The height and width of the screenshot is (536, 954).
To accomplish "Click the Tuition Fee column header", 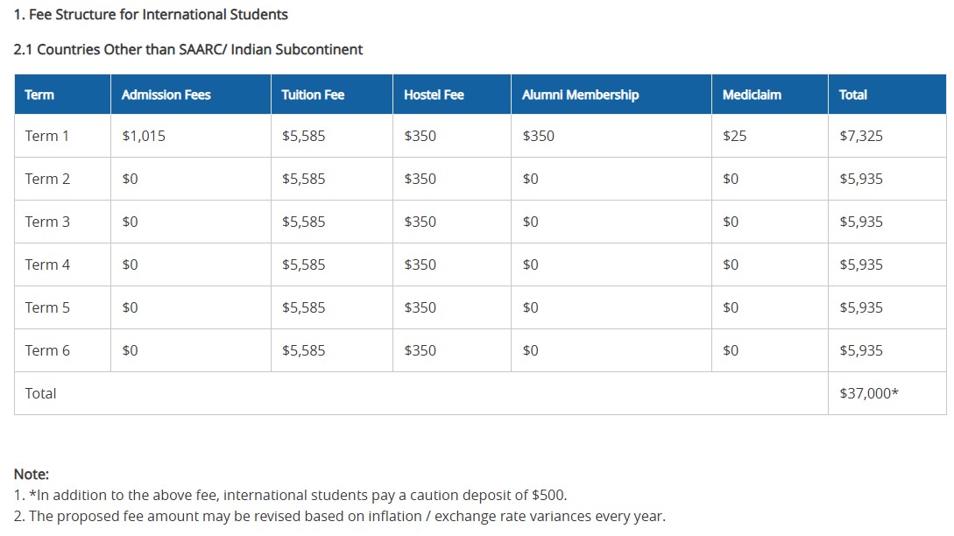I will click(x=313, y=95).
